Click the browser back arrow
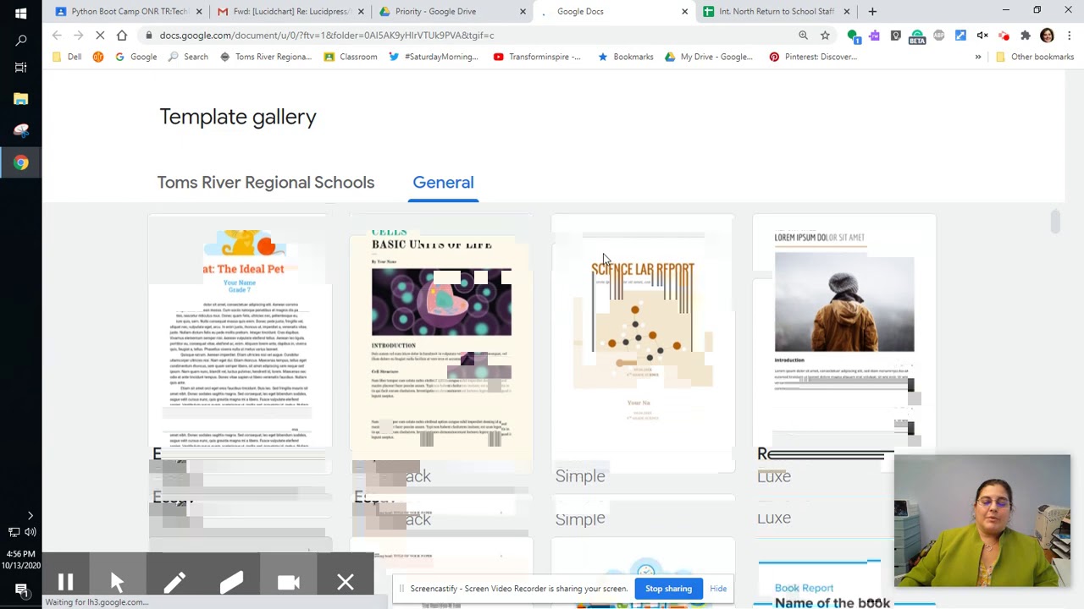 tap(57, 36)
